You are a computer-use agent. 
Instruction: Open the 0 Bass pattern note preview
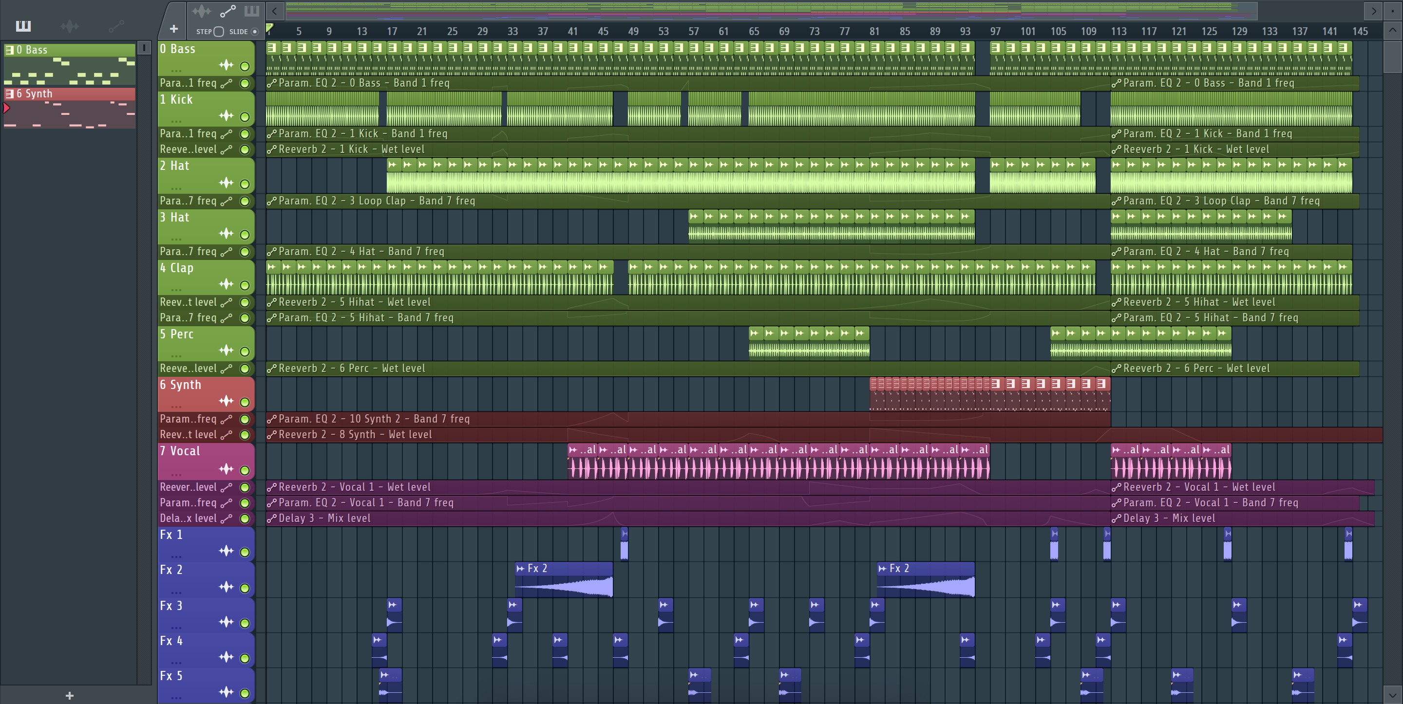pyautogui.click(x=70, y=71)
